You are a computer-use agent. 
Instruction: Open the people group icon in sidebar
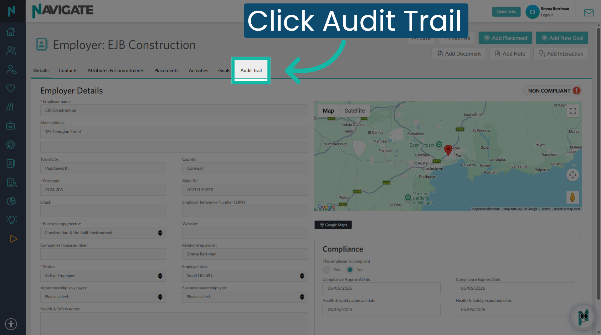point(11,50)
